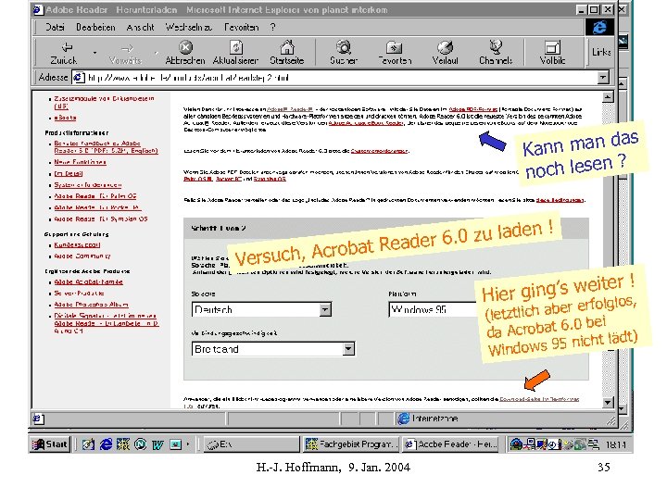The height and width of the screenshot is (500, 667).
Task: Open the ? help menu
Action: pos(272,27)
